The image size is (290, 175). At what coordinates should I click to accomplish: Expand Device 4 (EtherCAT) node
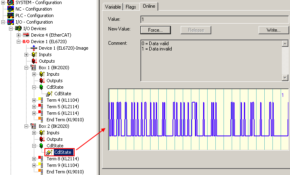[18, 35]
